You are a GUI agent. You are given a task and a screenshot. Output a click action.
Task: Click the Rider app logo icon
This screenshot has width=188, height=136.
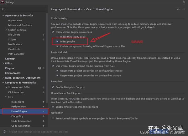(3, 2)
